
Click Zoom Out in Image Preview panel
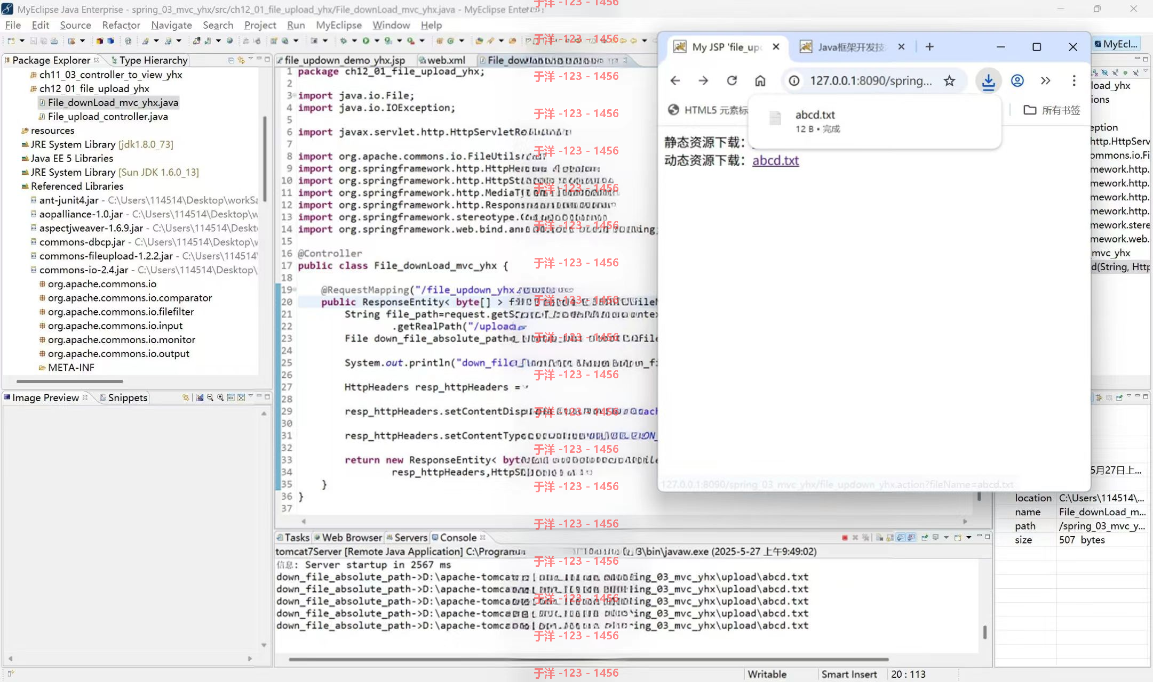[x=210, y=397]
